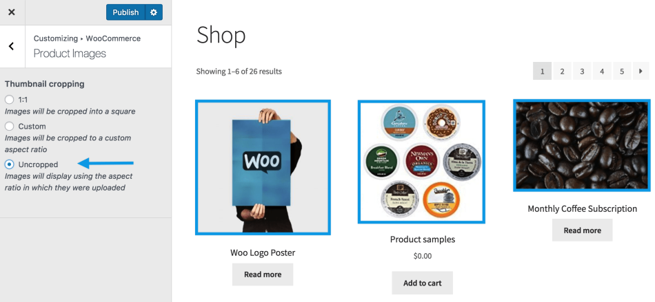
Task: Open the Woo Logo Poster thumbnail
Action: pos(263,167)
